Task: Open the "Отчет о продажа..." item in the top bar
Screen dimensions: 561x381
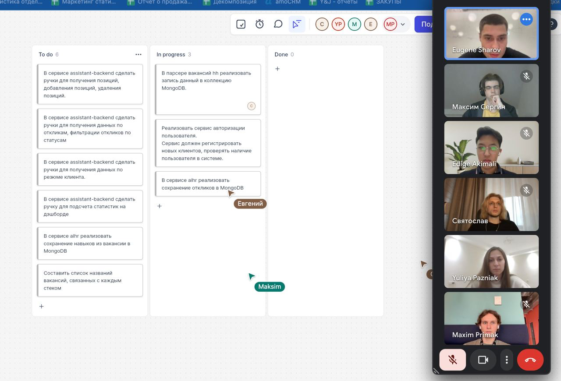Action: (x=160, y=2)
